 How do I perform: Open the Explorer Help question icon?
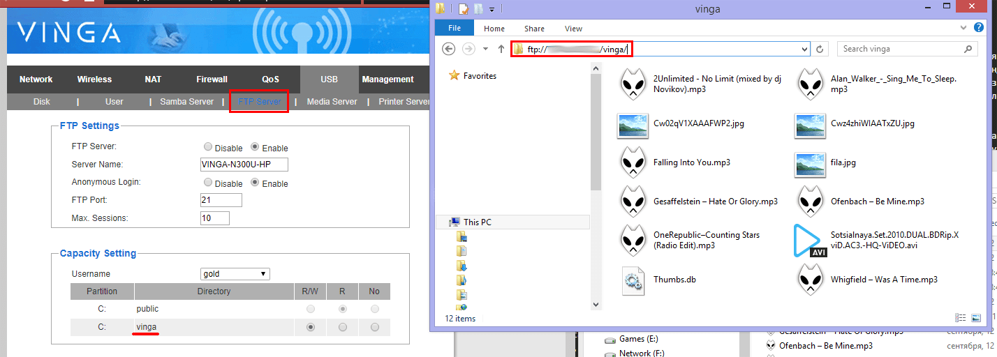point(980,28)
